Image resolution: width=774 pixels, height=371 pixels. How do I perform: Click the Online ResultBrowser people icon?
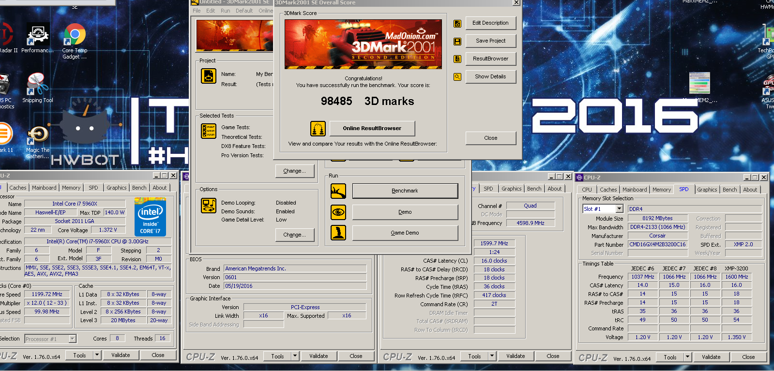point(318,129)
